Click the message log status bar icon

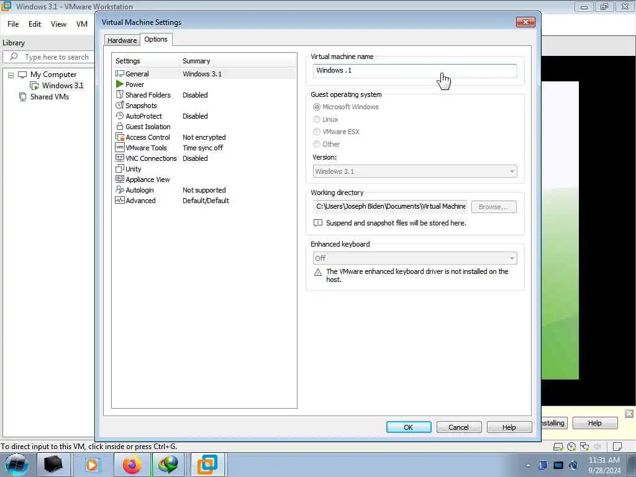click(617, 447)
